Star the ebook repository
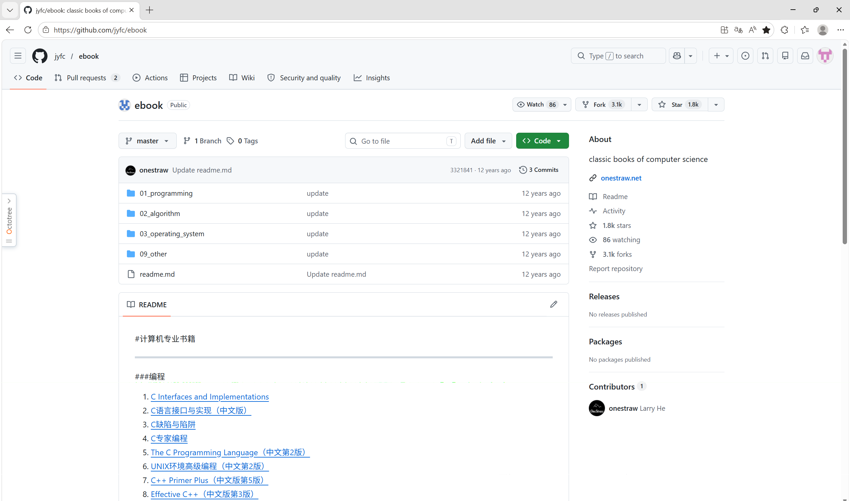Screen dimensions: 850x501 click(x=680, y=105)
